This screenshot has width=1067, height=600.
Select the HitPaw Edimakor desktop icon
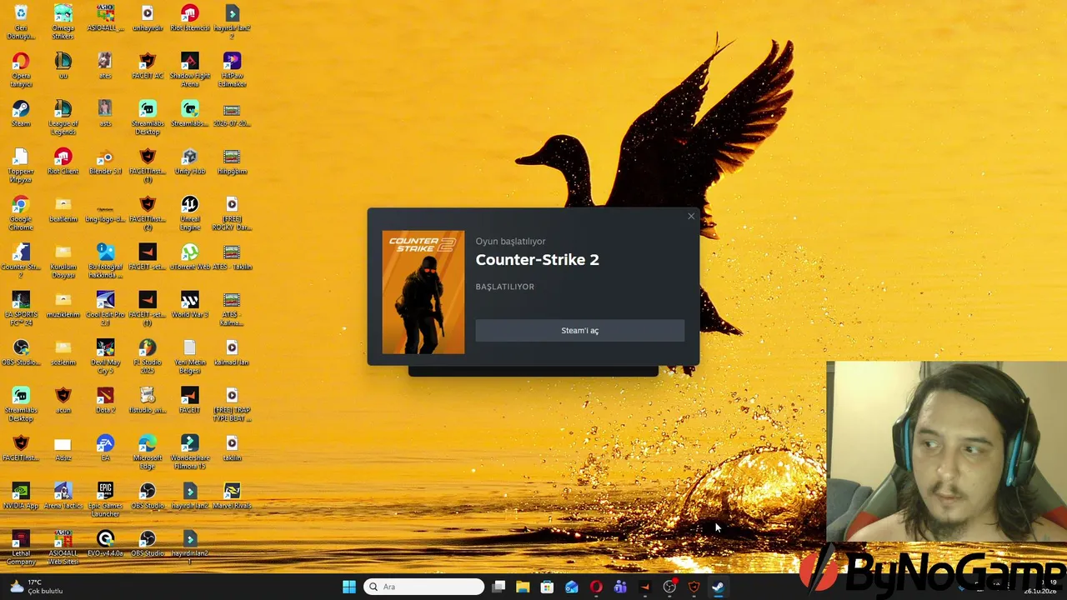(232, 70)
